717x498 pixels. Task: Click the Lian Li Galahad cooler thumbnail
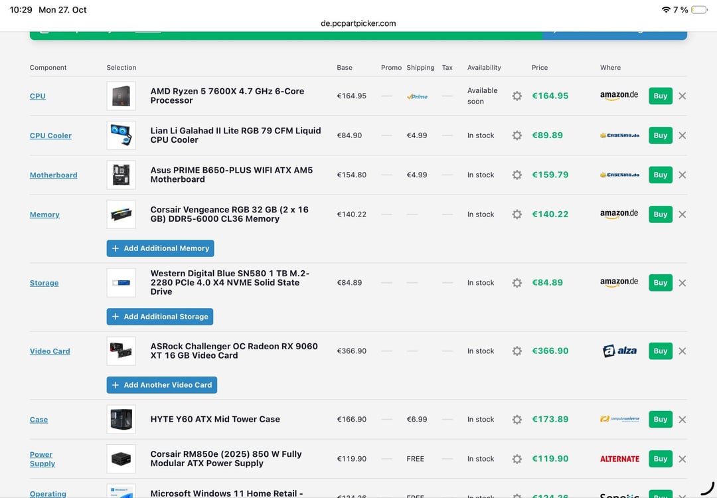pyautogui.click(x=121, y=135)
